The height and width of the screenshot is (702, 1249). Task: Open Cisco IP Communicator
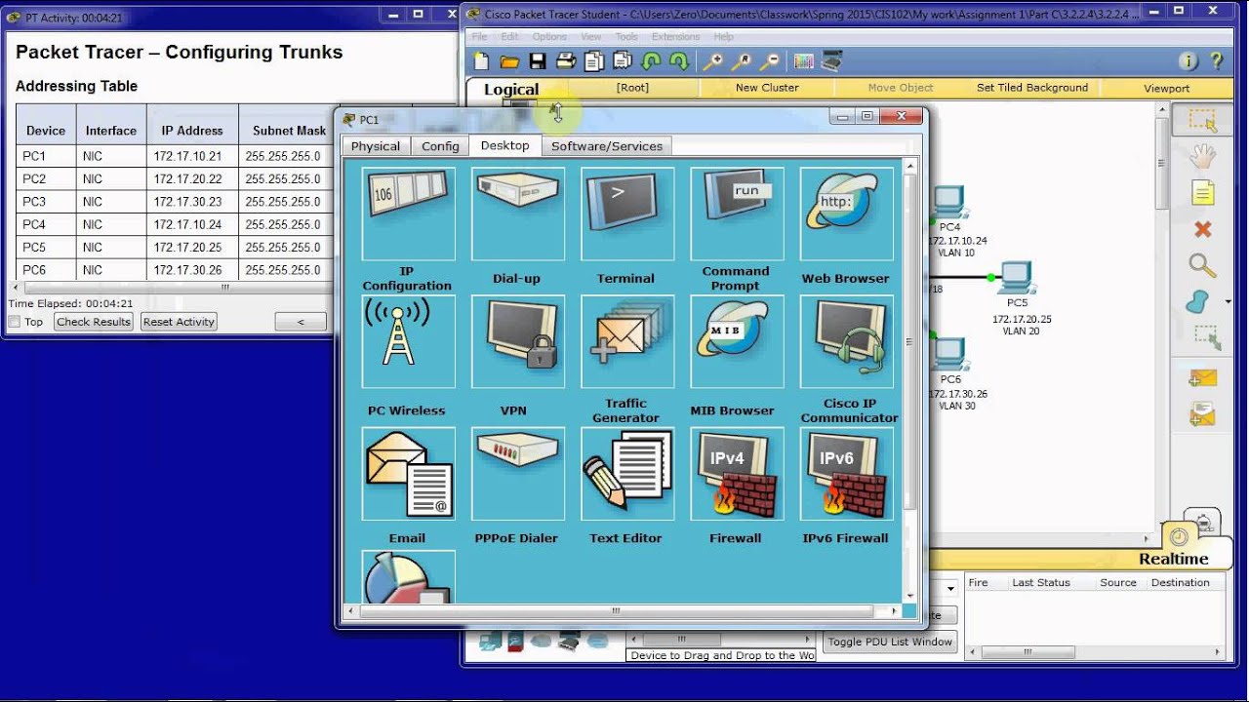tap(845, 342)
